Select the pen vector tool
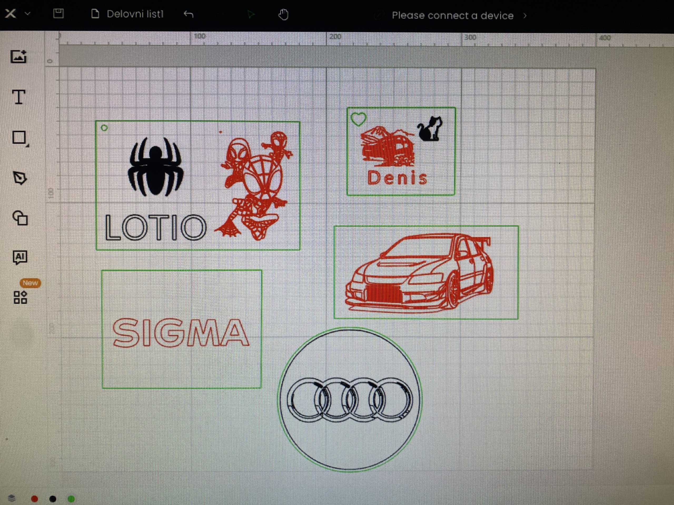Viewport: 674px width, 505px height. coord(20,178)
